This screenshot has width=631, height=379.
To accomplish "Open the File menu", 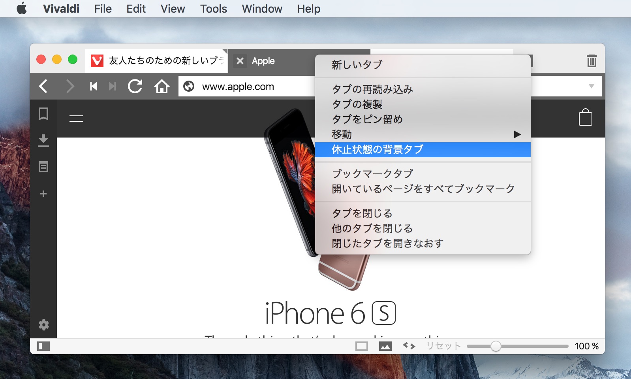I will point(103,9).
